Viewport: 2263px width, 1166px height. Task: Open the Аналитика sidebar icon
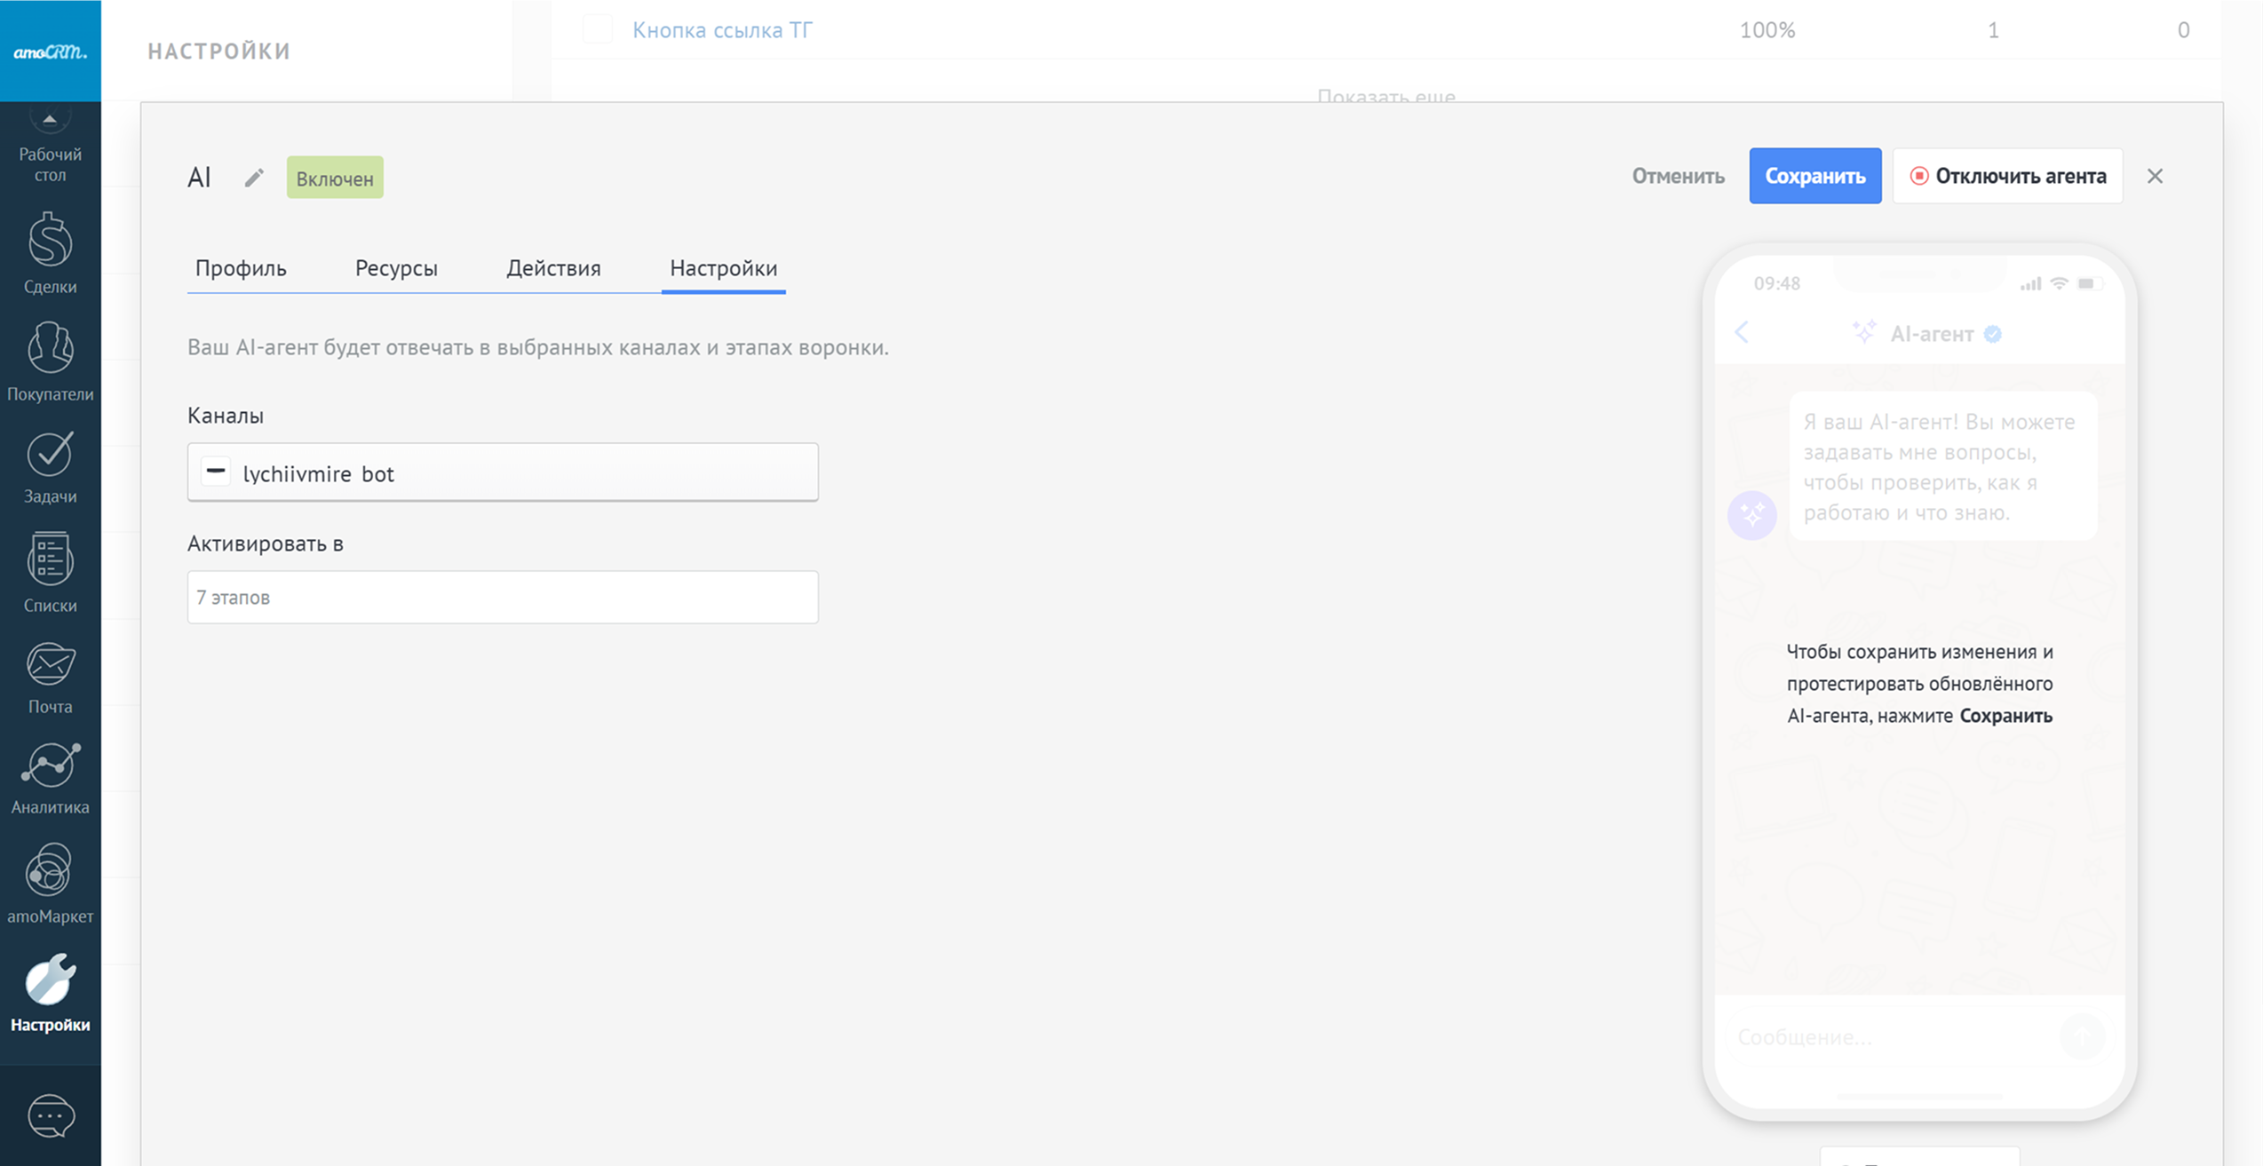tap(50, 778)
